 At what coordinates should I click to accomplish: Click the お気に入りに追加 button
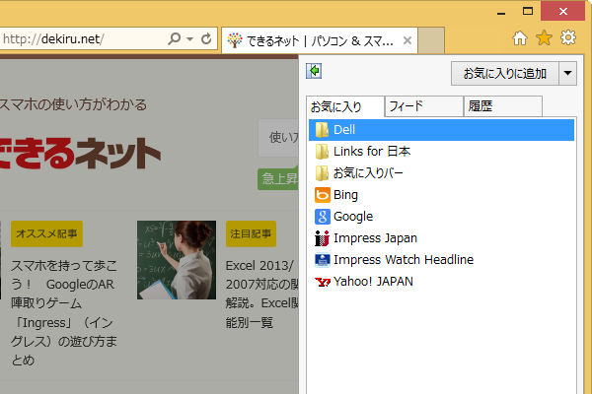coord(505,74)
